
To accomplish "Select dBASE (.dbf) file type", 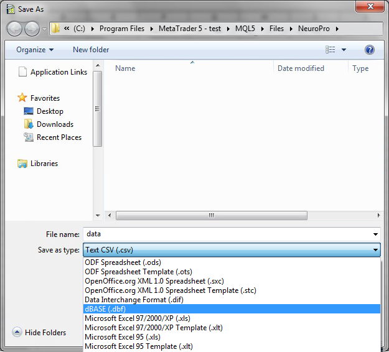I will click(x=232, y=309).
